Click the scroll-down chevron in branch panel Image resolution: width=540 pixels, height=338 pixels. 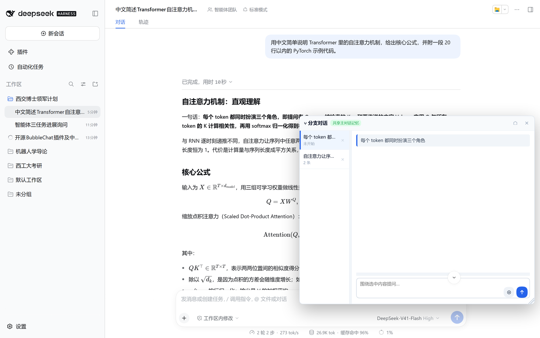tap(454, 278)
